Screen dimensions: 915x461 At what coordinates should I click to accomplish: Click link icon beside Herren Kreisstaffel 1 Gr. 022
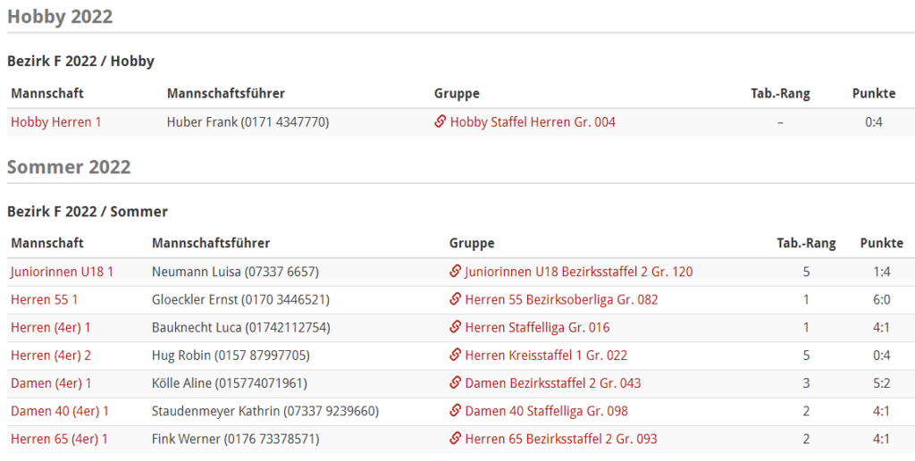point(456,355)
